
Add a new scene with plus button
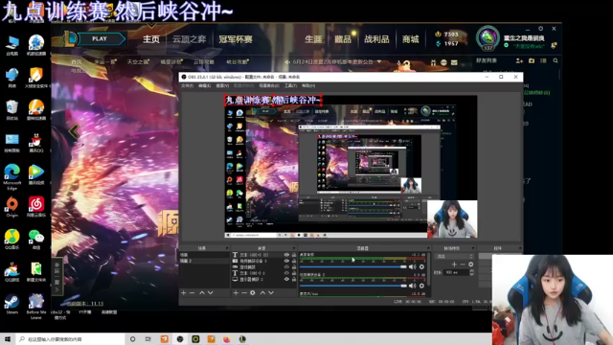[x=183, y=292]
